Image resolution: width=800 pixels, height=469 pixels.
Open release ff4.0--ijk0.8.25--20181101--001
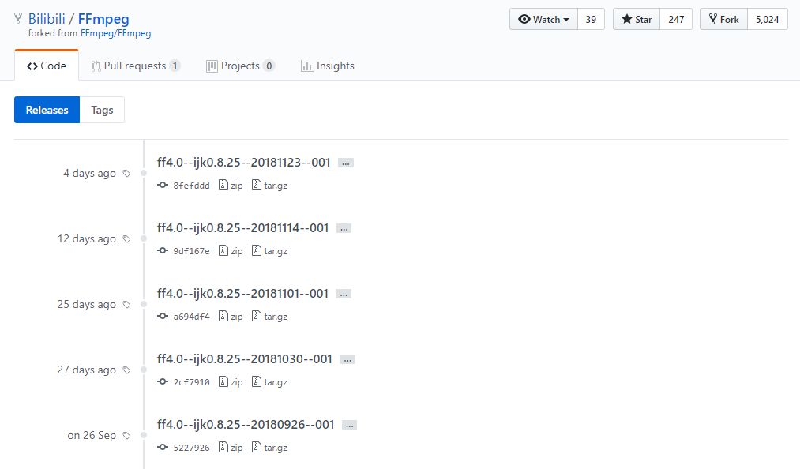[243, 294]
